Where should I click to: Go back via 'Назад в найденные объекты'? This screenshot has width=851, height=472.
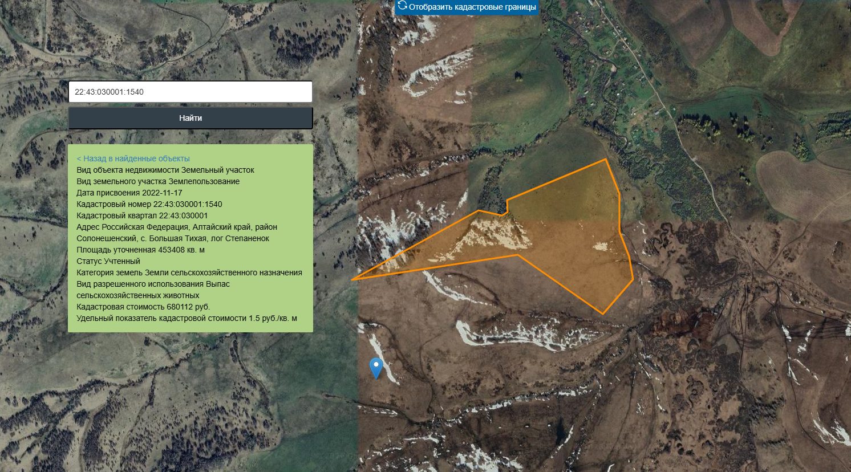[x=133, y=158]
